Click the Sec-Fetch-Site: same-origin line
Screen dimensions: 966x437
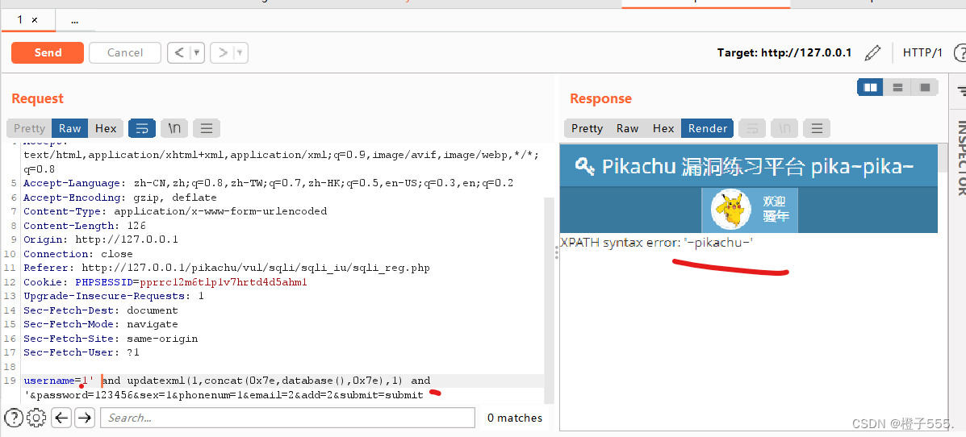pos(111,339)
